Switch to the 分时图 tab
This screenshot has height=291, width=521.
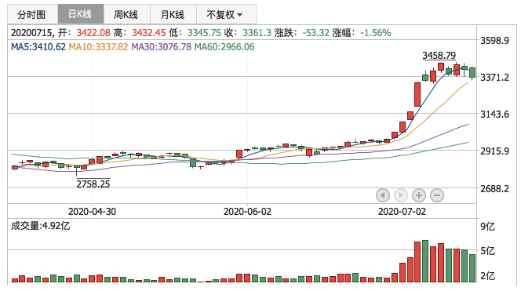33,14
